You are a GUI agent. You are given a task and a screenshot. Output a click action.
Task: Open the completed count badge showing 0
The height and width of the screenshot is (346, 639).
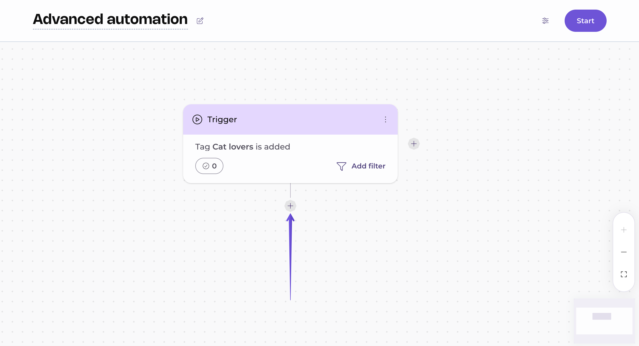pyautogui.click(x=209, y=166)
